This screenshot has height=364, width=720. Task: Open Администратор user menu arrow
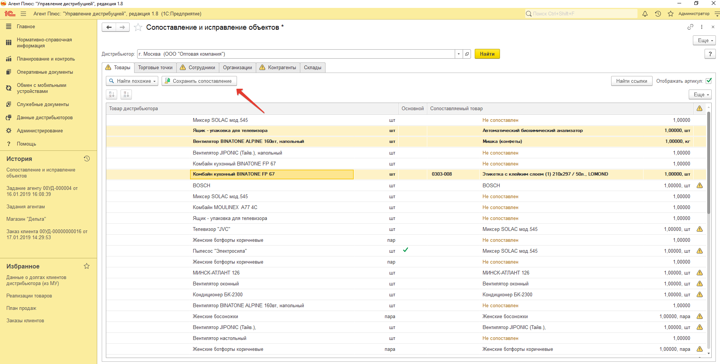pyautogui.click(x=717, y=14)
